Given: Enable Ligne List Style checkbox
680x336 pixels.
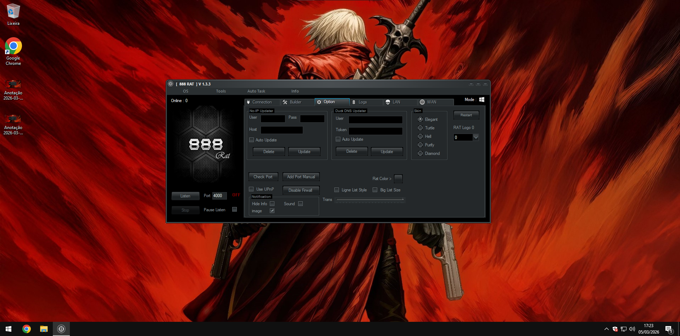Looking at the screenshot, I should 337,190.
